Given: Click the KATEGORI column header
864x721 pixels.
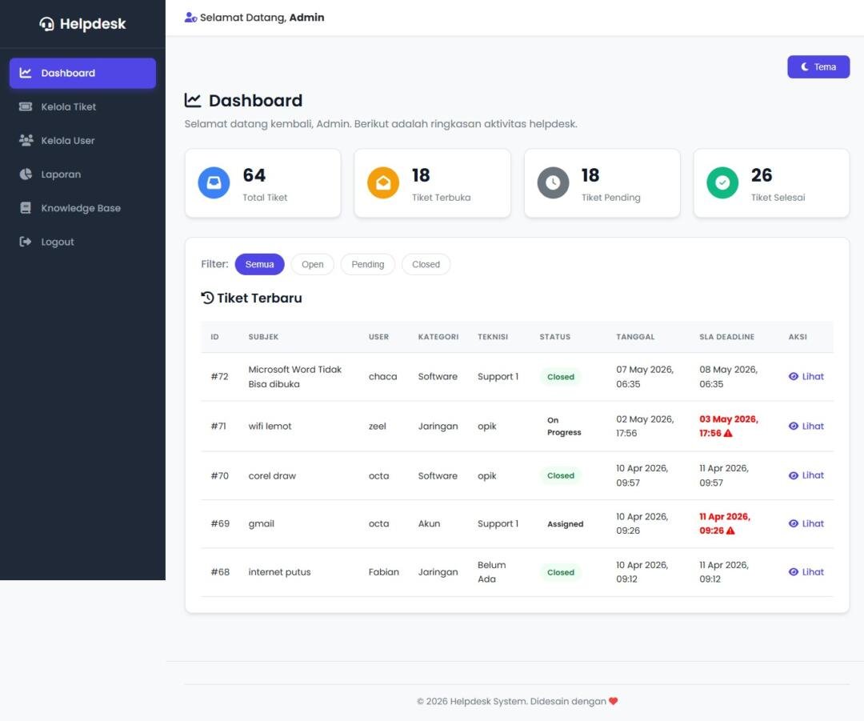Looking at the screenshot, I should [438, 337].
